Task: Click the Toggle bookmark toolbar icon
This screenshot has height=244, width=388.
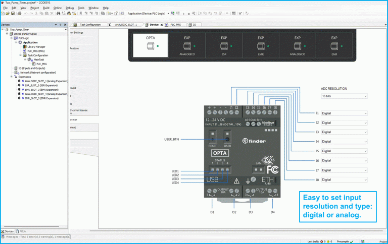Action: [x=81, y=13]
